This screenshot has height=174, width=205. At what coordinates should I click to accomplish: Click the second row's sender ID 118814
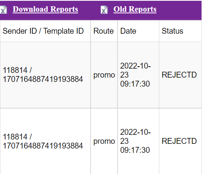pos(15,137)
